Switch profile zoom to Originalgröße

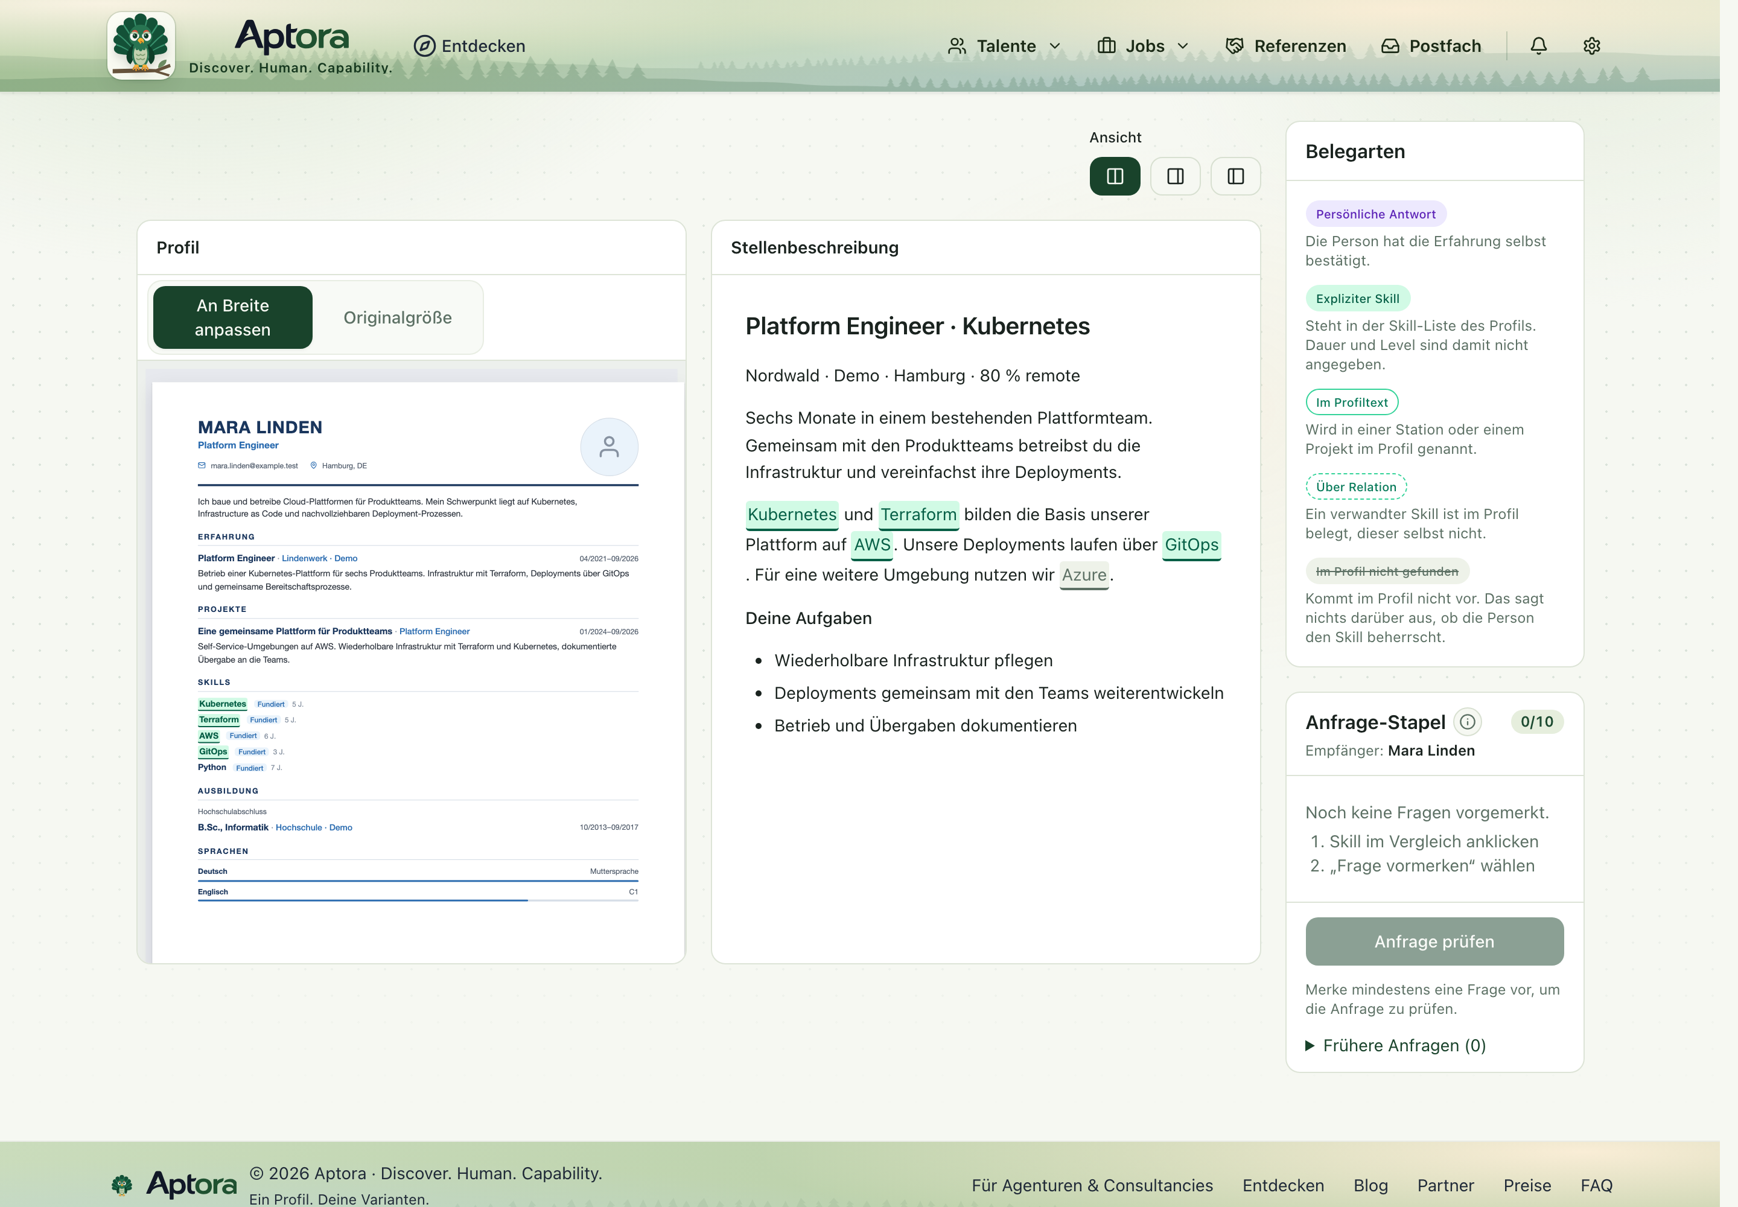(398, 317)
